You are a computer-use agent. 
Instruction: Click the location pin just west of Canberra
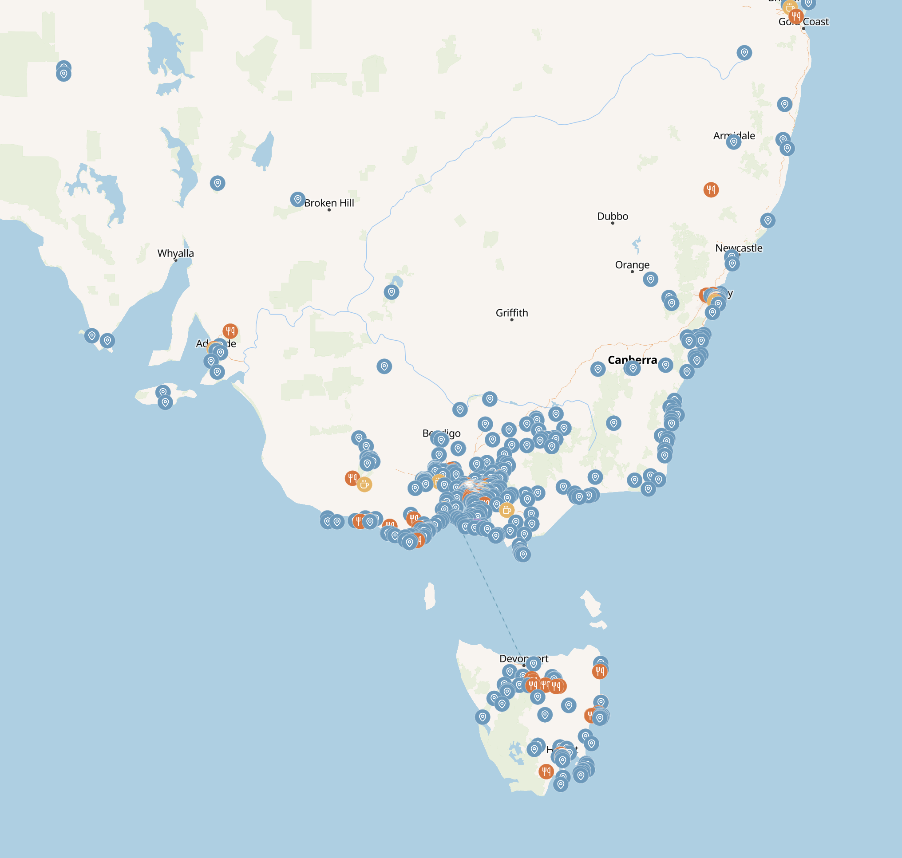tap(597, 369)
